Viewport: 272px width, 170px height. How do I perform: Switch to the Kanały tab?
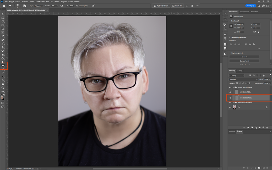pos(240,71)
